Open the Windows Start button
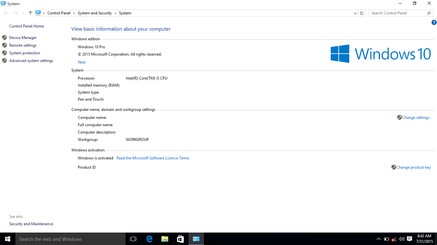The height and width of the screenshot is (245, 437). point(8,239)
